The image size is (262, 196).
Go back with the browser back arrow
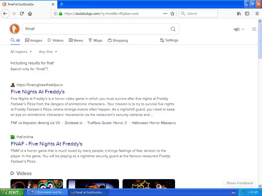point(5,14)
